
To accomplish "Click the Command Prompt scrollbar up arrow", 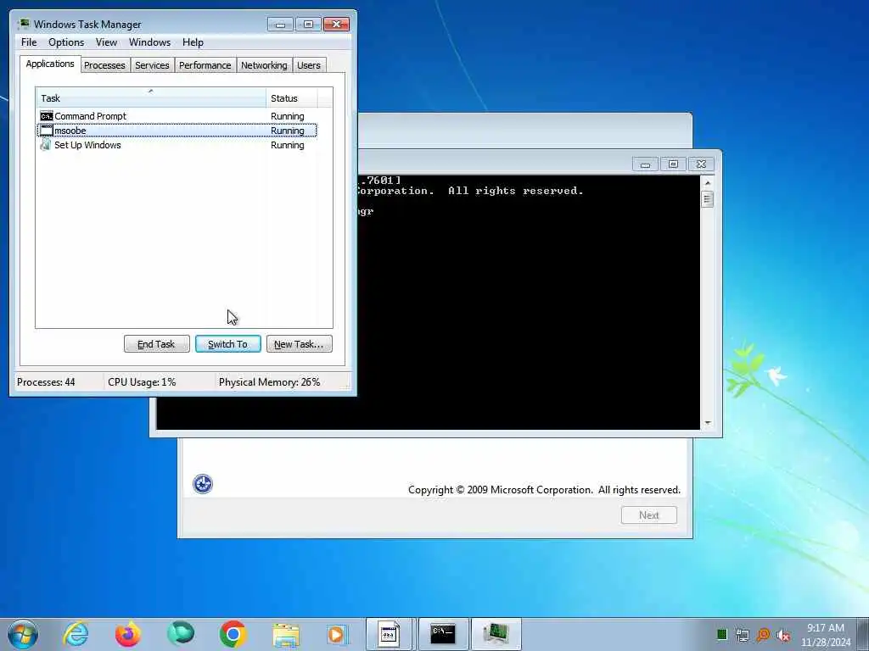I will [707, 182].
